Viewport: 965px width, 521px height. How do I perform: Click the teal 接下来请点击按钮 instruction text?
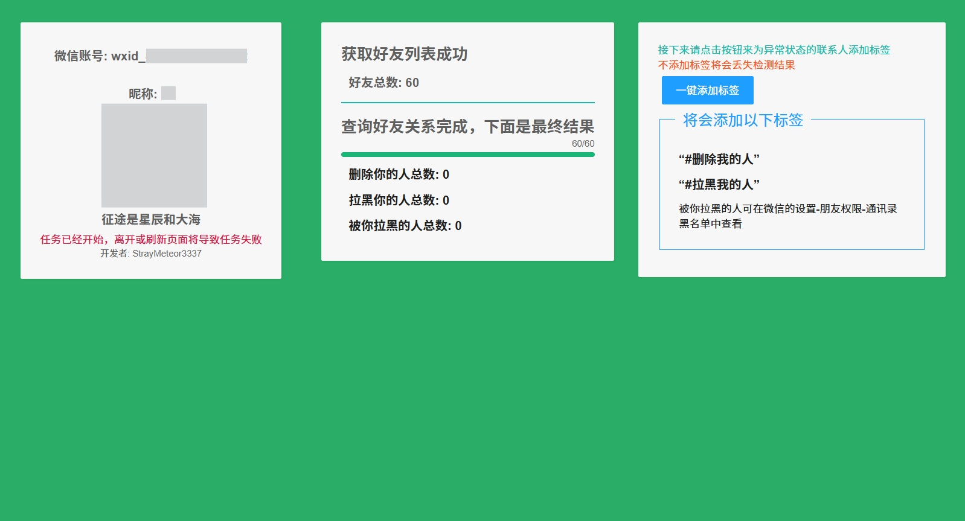pos(774,50)
